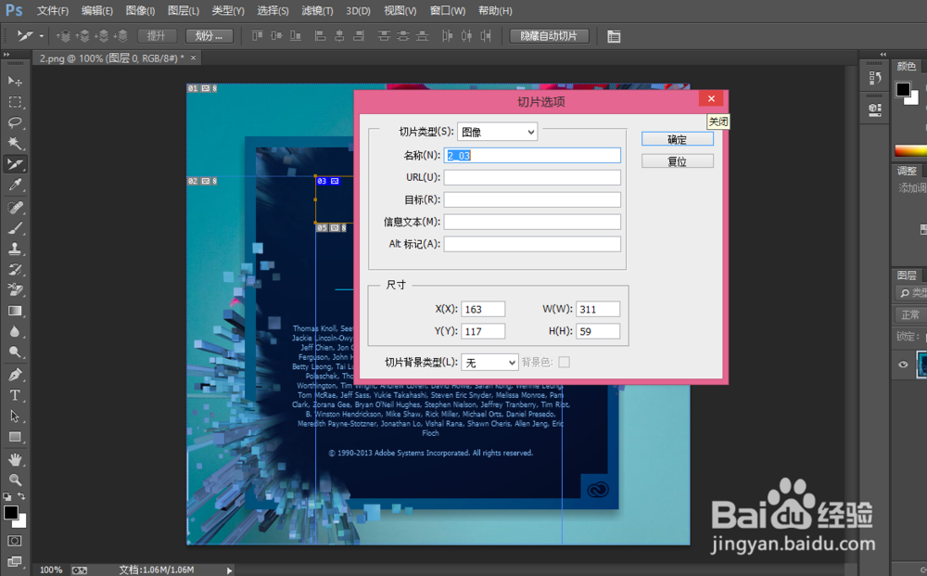Select the Magic Wand tool

pos(15,143)
